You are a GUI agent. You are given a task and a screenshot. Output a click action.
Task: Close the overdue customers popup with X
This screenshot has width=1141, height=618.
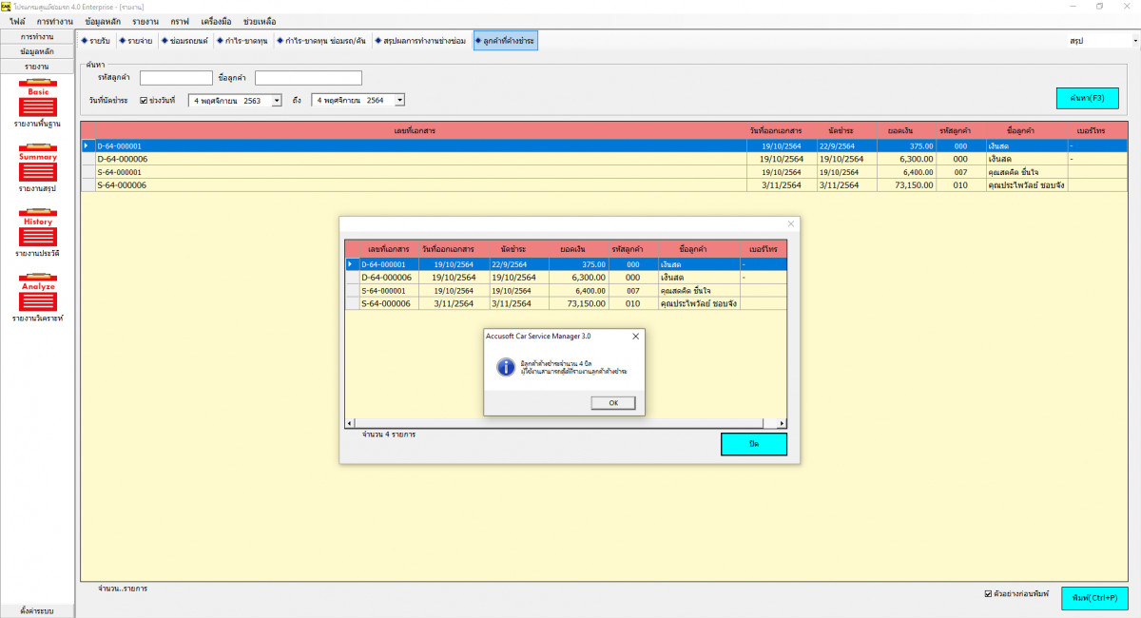point(790,224)
